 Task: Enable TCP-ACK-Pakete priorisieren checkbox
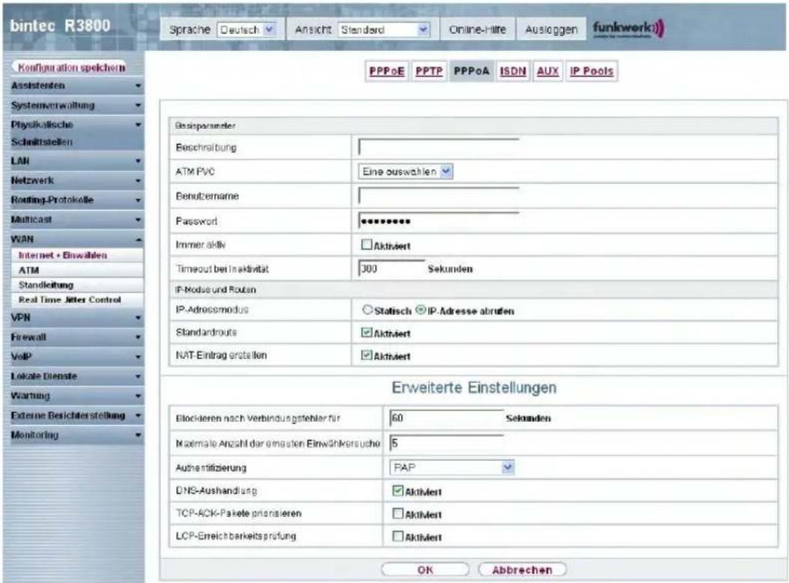(x=398, y=513)
